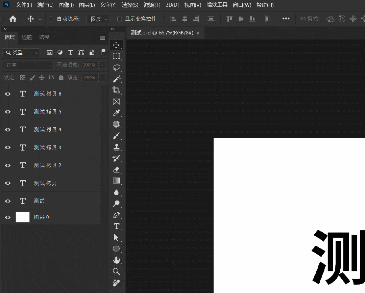The height and width of the screenshot is (293, 365).
Task: Expand the toolbox with double arrows
Action: [112, 29]
